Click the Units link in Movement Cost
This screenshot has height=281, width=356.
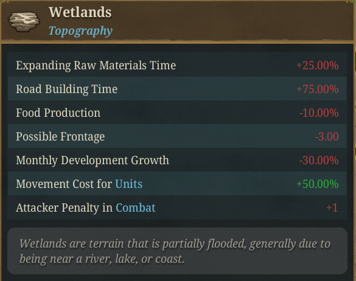coord(129,184)
